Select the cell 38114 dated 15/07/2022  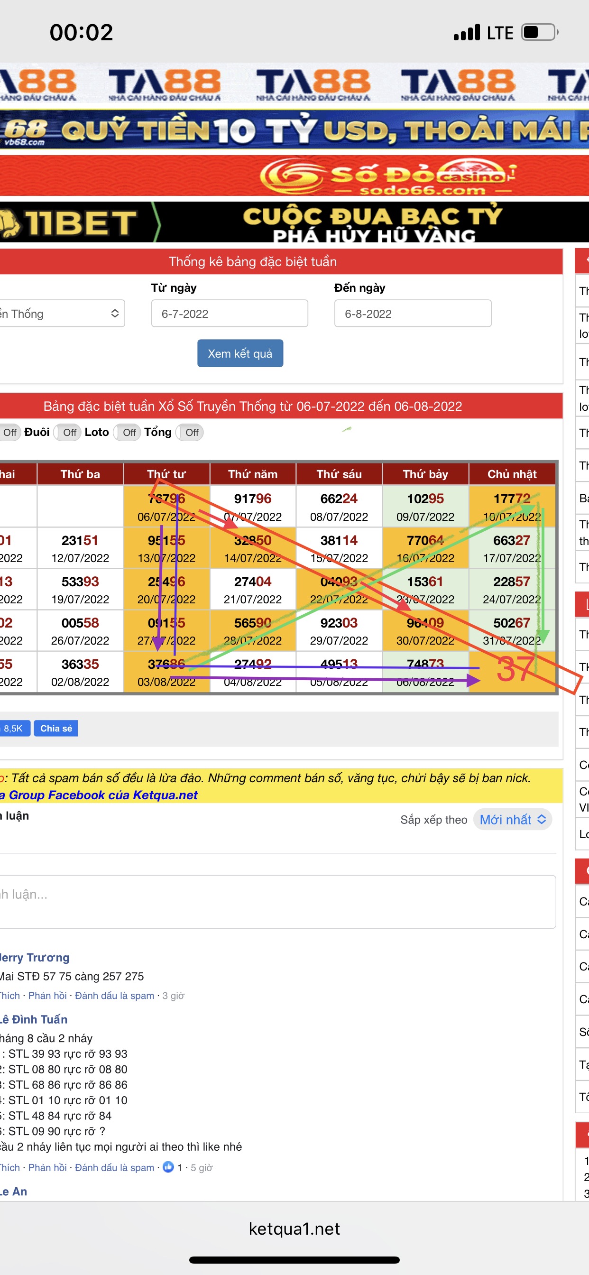point(339,548)
